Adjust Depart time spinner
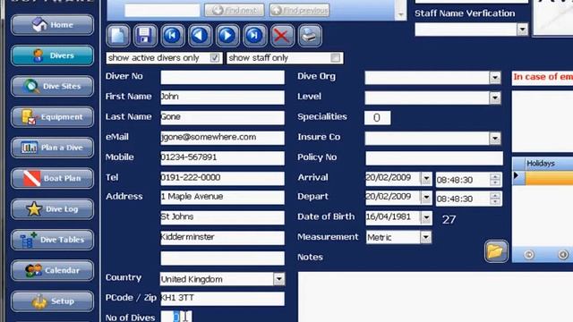The width and height of the screenshot is (573, 322). click(x=495, y=199)
